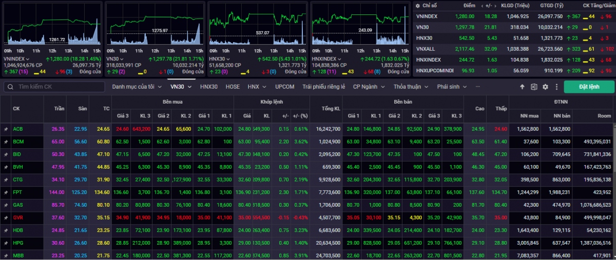Open the Trái phiếu riêng lẻ tab
Viewport: 616px width, 260px height.
point(323,87)
